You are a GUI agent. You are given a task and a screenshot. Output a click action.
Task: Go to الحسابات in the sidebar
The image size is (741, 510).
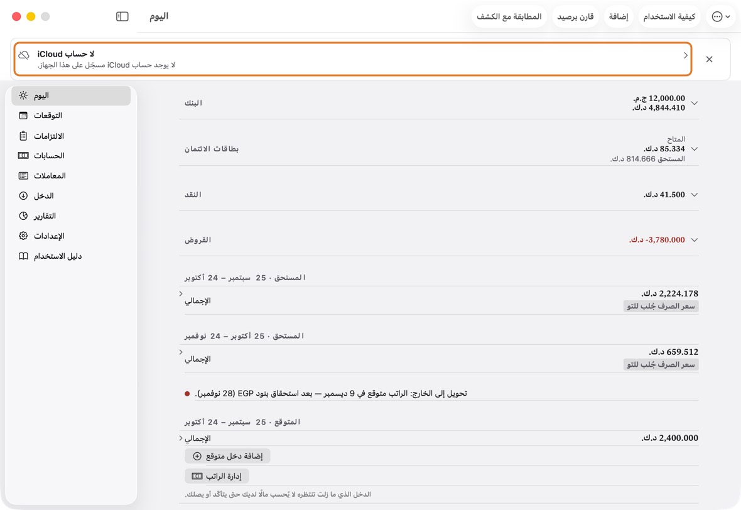[71, 156]
